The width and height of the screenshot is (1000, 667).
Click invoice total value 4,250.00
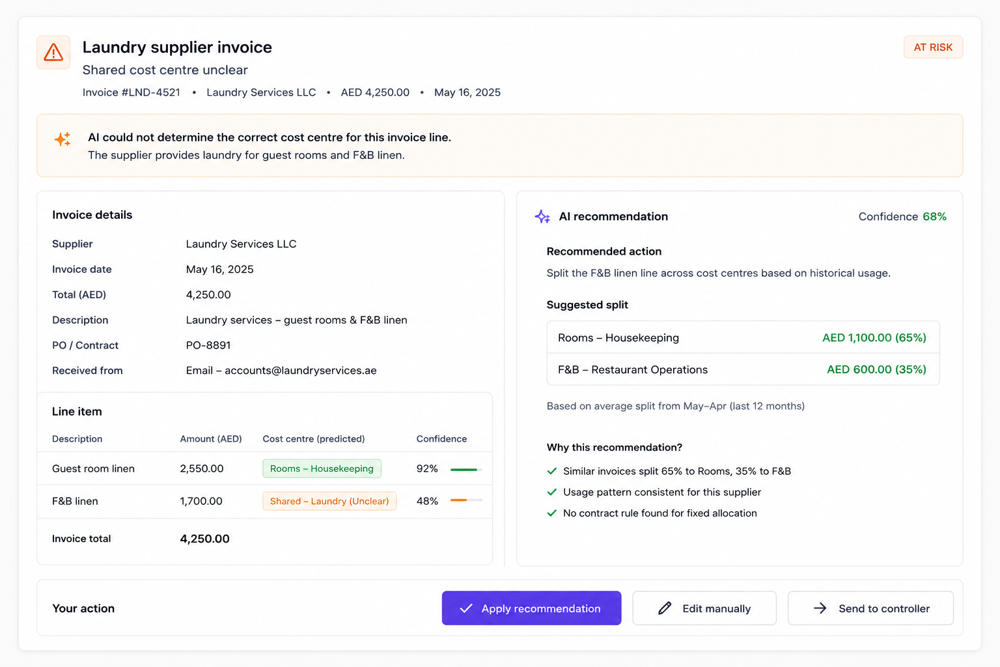click(204, 539)
